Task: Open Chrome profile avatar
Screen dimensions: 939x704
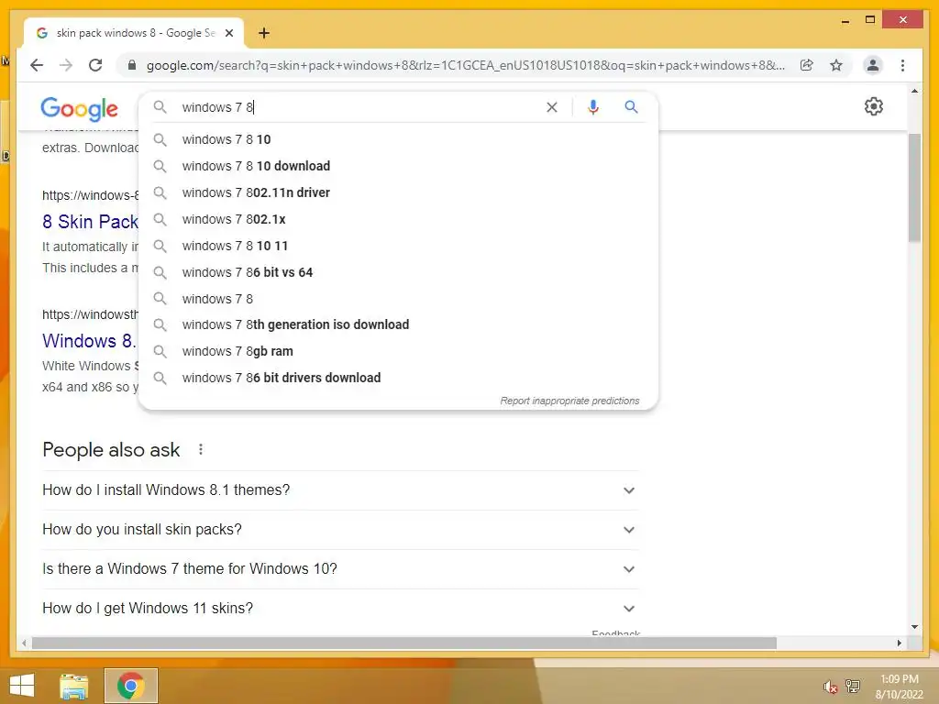Action: coord(873,65)
